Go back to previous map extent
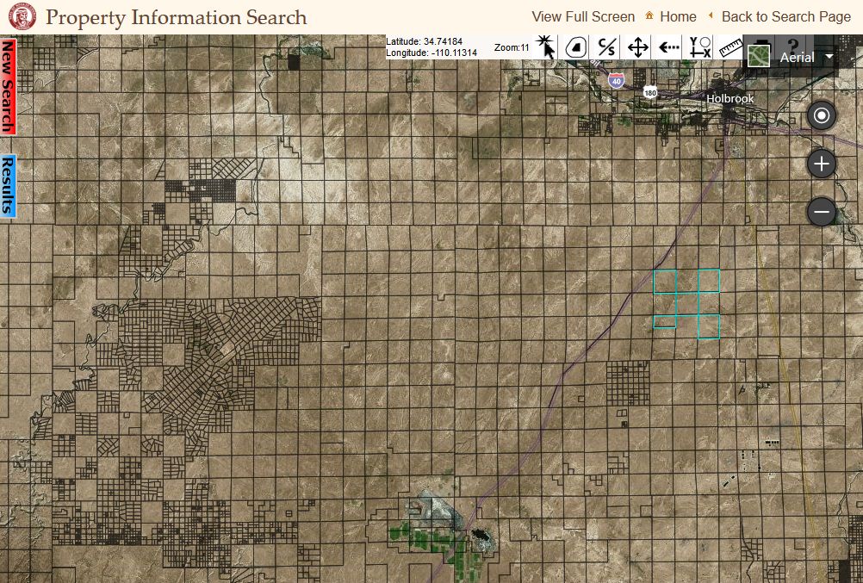 668,47
